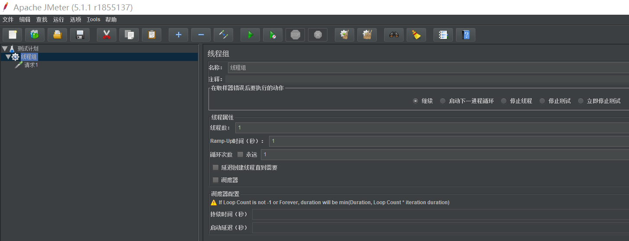This screenshot has height=241, width=629.
Task: Click the 请求1 sampler pipette icon
Action: 19,65
